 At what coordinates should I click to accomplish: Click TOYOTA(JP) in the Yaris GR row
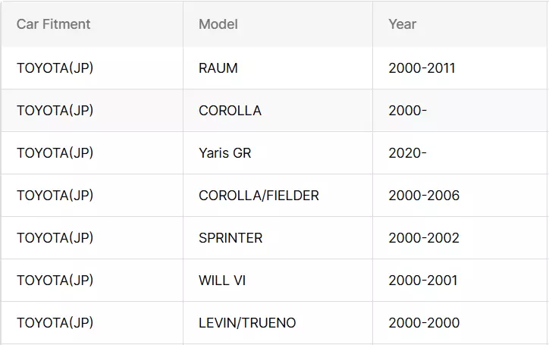pos(55,153)
